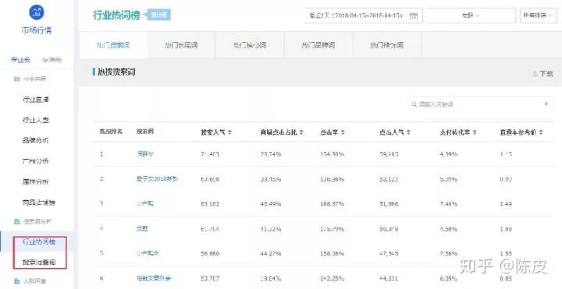
Task: Open 品牌分析 in the sidebar
Action: (x=36, y=140)
